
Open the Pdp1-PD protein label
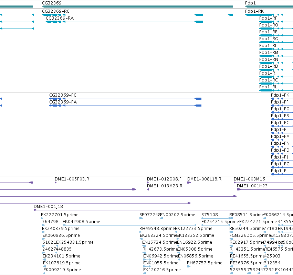[280, 150]
